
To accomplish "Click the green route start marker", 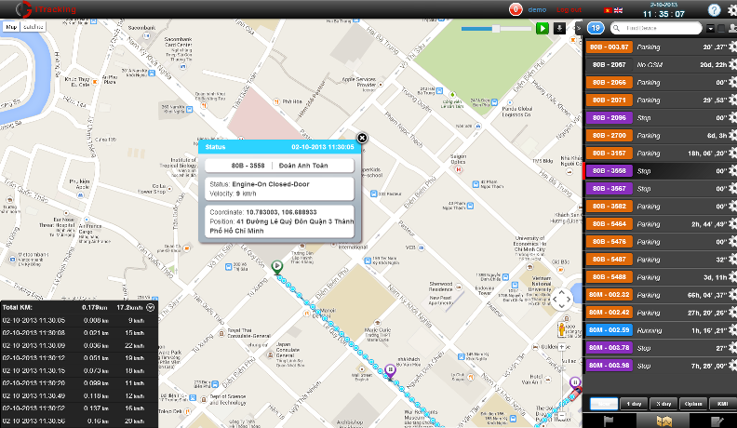I will coord(277,267).
